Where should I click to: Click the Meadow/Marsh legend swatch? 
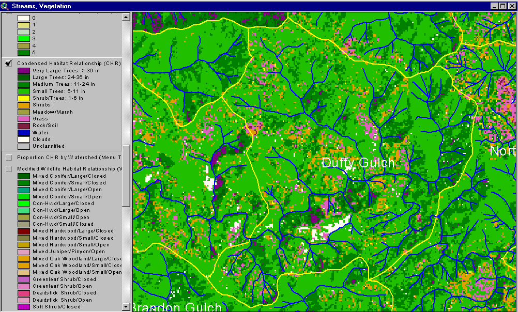(x=24, y=112)
